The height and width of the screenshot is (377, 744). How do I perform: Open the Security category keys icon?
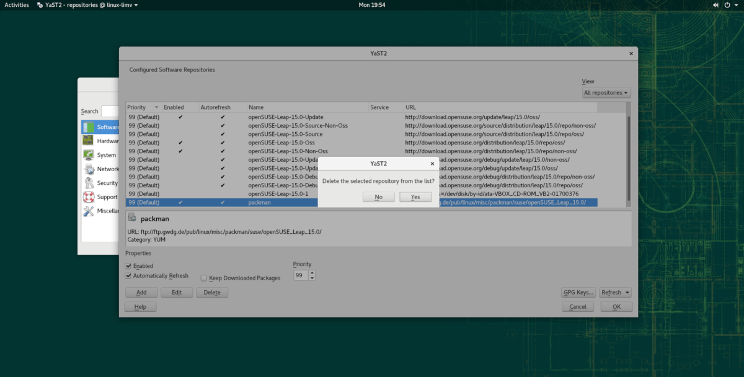click(x=89, y=183)
